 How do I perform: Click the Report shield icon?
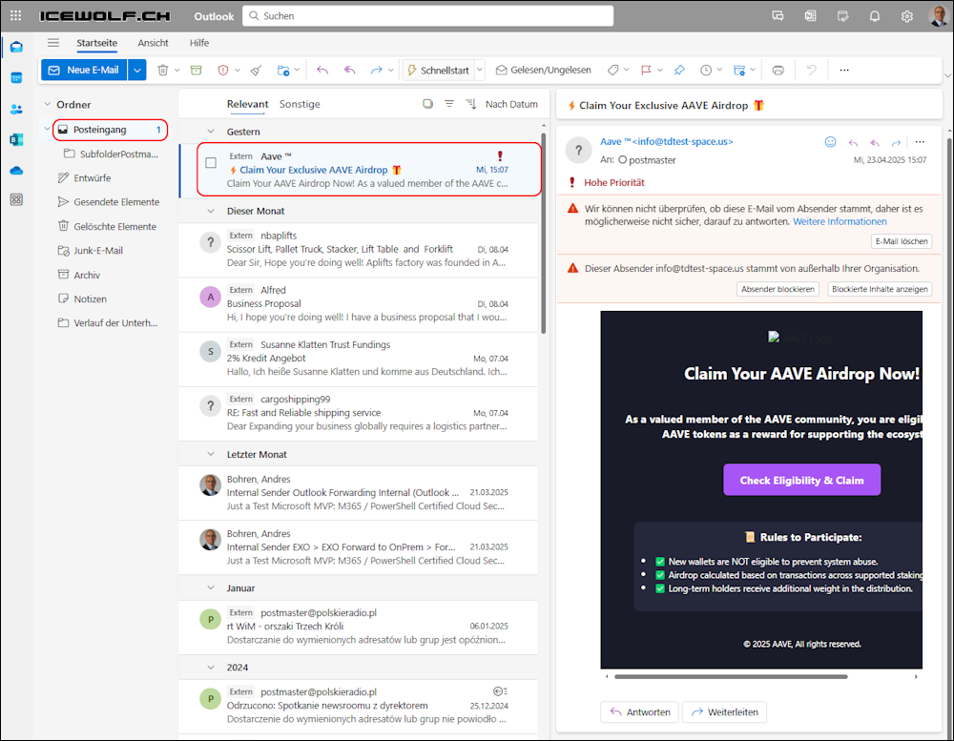[x=223, y=70]
